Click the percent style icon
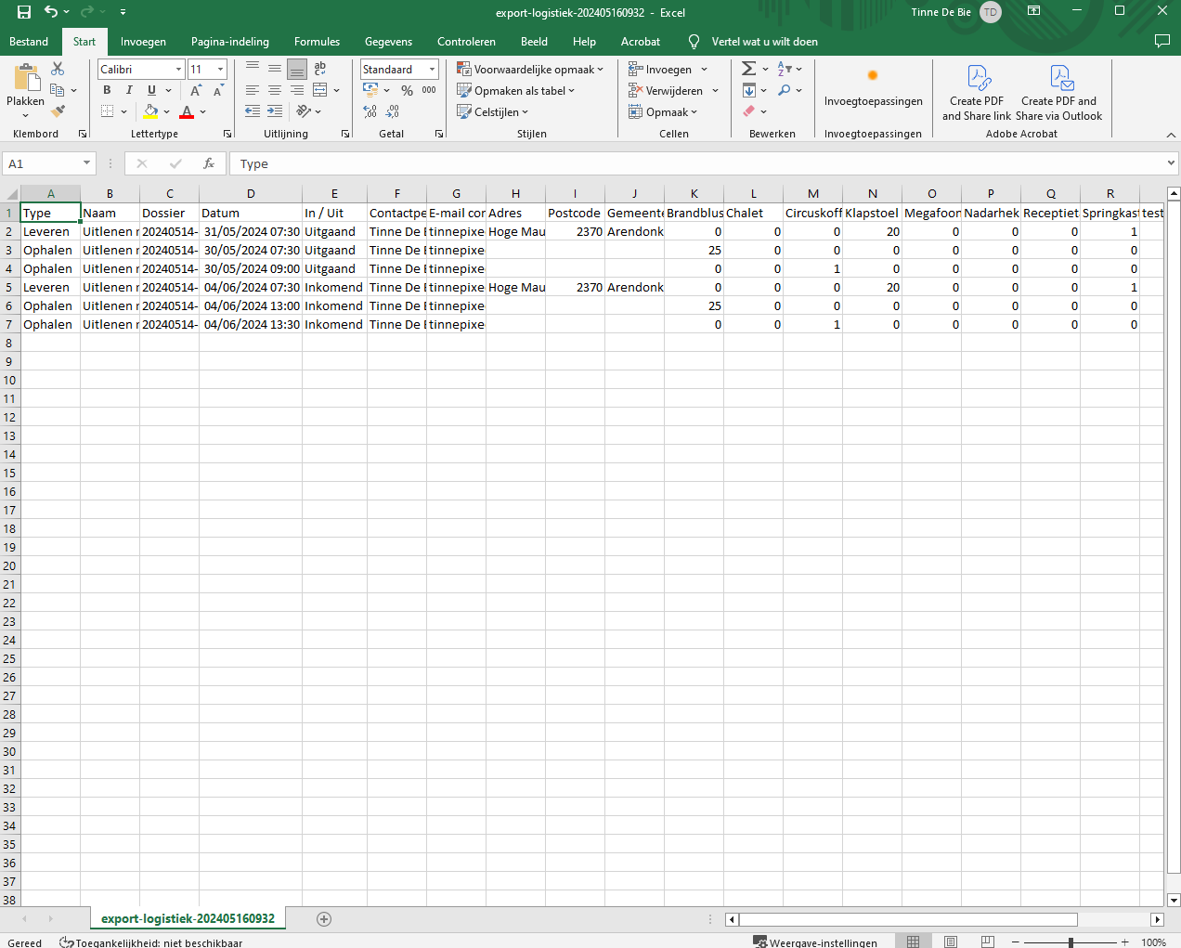The width and height of the screenshot is (1181, 948). (x=407, y=90)
